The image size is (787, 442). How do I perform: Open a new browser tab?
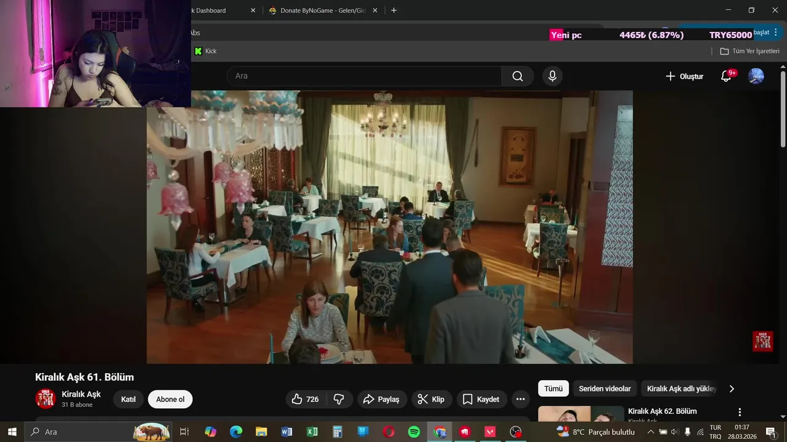pos(393,10)
